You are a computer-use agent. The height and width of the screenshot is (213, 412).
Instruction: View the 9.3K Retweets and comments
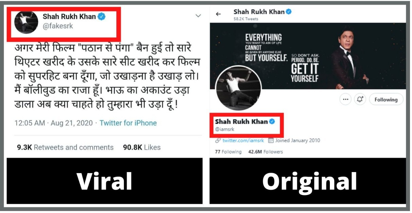[x=65, y=147]
